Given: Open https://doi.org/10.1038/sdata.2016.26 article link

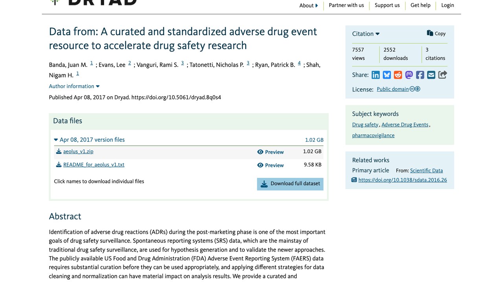Looking at the screenshot, I should [x=402, y=180].
